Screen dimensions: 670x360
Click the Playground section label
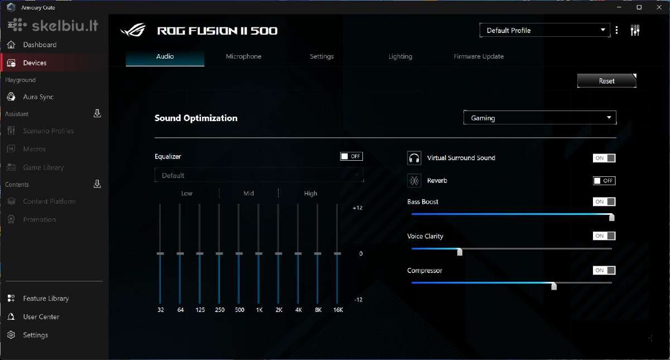20,80
